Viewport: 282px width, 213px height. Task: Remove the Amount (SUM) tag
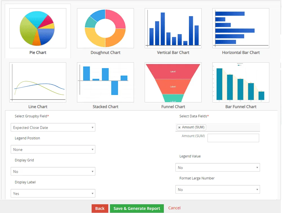(179, 127)
